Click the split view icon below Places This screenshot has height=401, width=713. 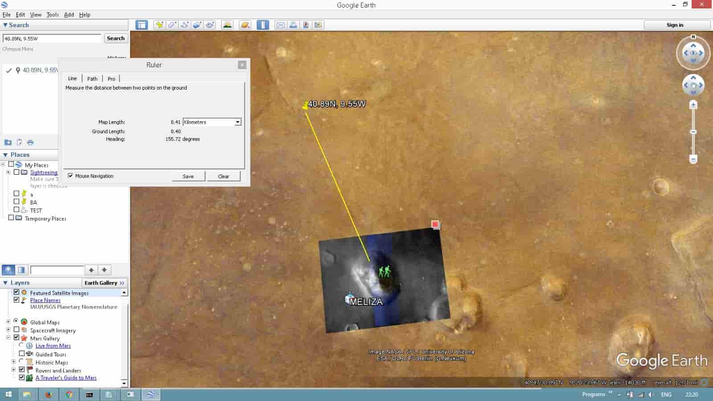tap(21, 270)
